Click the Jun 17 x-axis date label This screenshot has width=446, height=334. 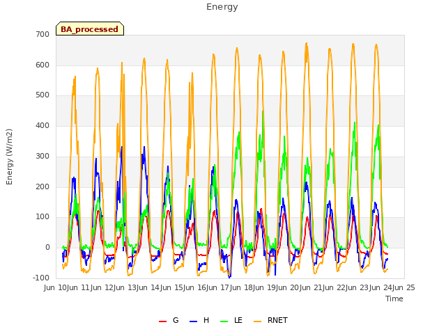219,287
